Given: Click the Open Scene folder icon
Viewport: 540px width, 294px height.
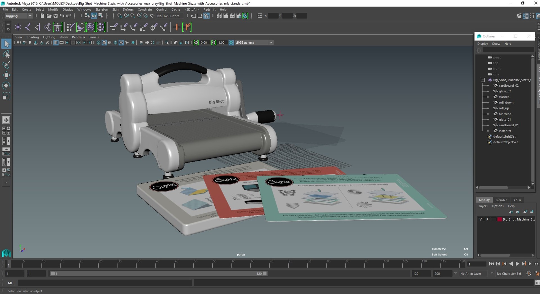Looking at the screenshot, I should 49,16.
